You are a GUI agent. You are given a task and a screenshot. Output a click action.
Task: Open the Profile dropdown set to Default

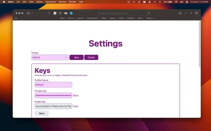point(50,57)
